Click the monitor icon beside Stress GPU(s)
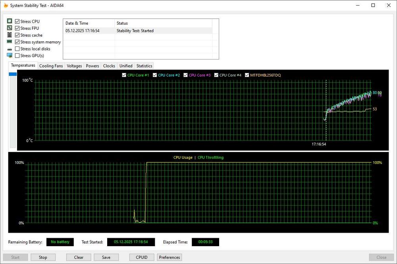This screenshot has width=397, height=264. point(10,56)
